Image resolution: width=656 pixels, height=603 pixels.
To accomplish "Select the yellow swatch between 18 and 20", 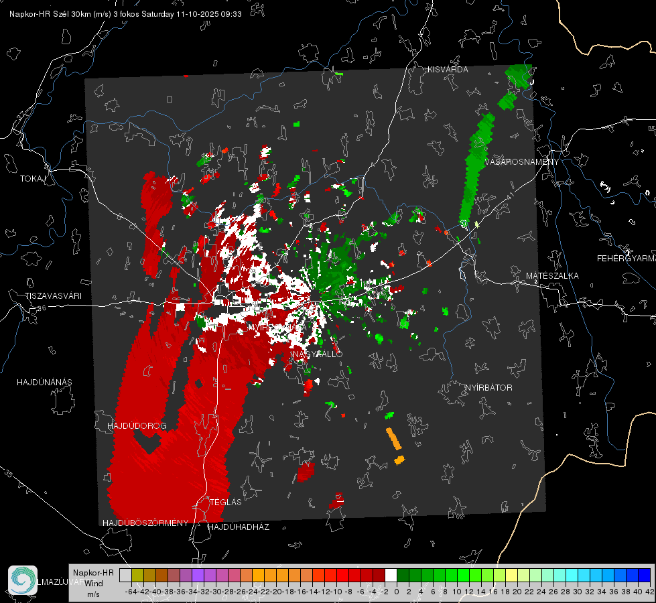I will coord(511,575).
